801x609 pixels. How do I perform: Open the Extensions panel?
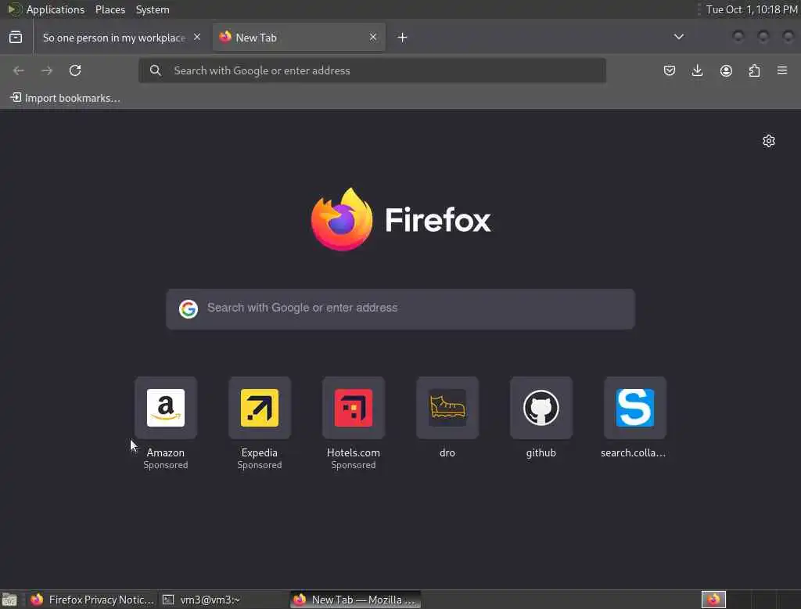point(755,70)
